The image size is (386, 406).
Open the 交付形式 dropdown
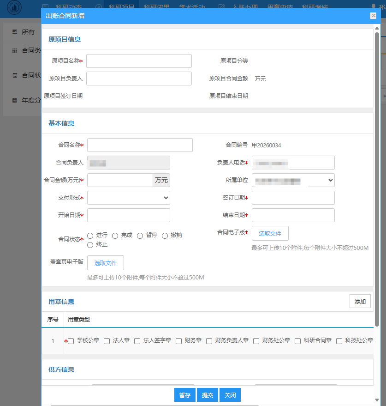[x=129, y=198]
